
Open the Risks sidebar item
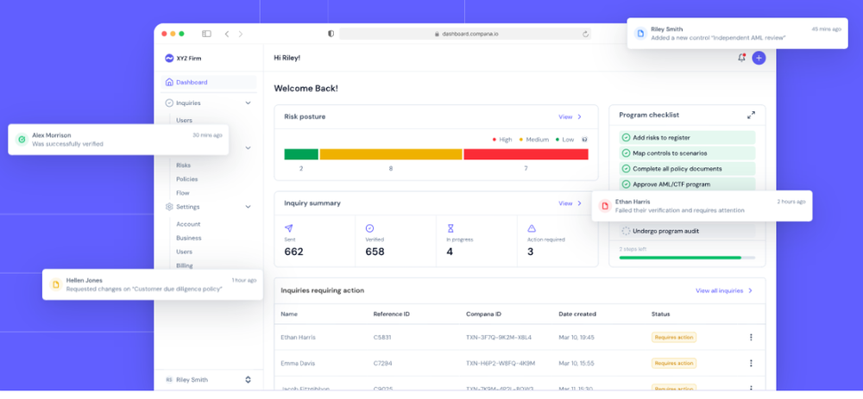point(183,165)
